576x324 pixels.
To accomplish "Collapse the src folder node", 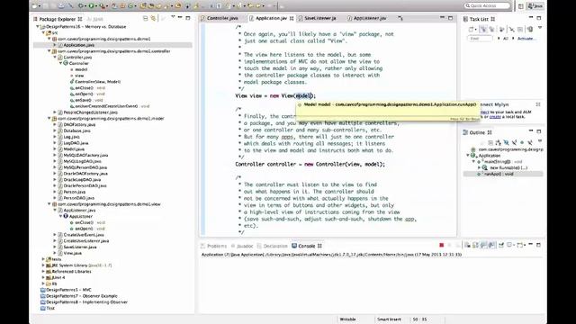I will pos(43,32).
